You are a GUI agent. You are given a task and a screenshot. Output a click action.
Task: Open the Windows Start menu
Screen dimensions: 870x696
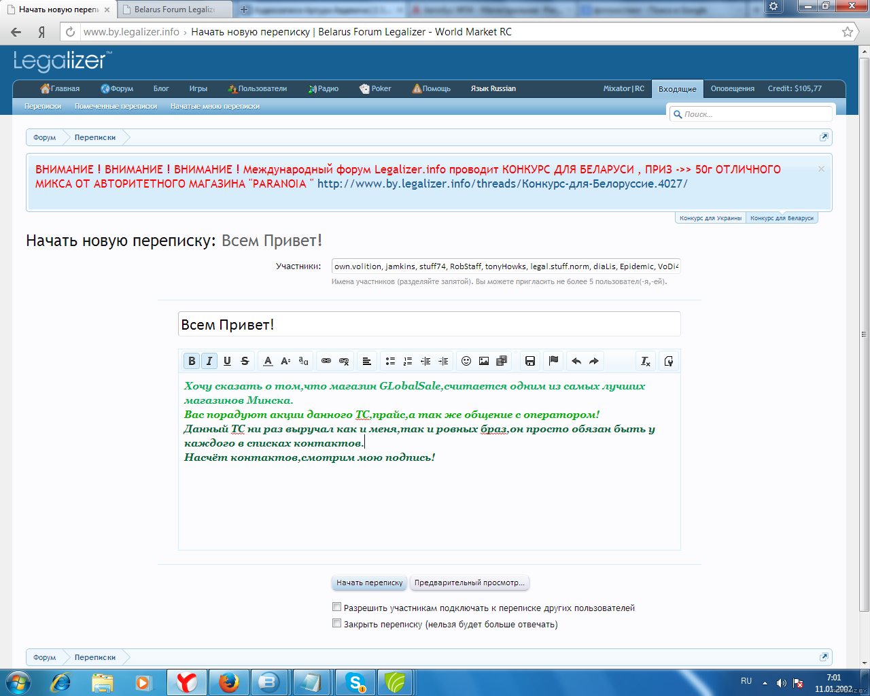coord(18,682)
